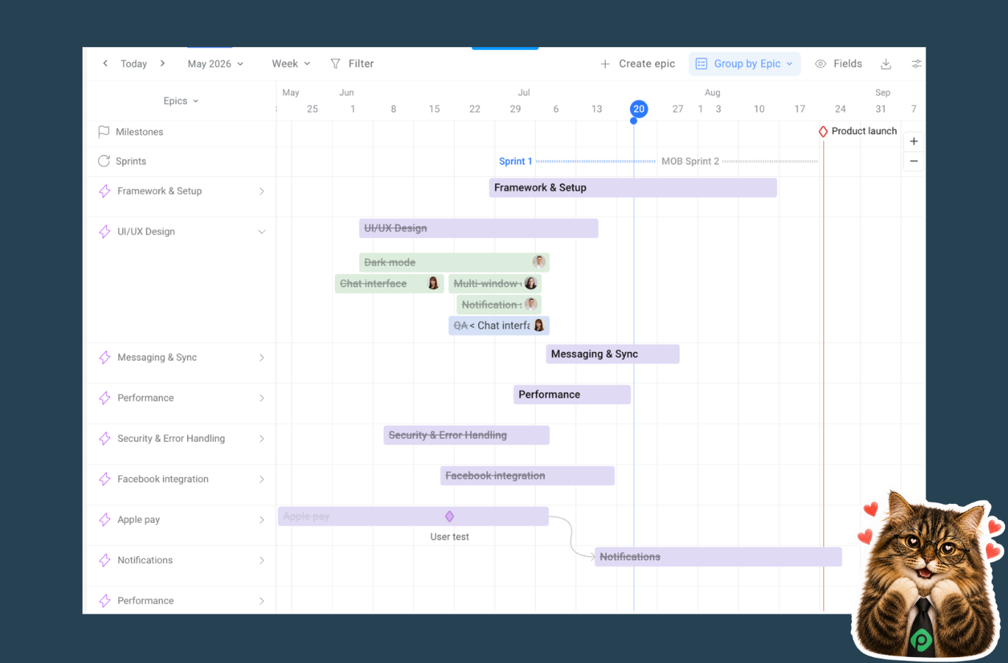
Task: Jump to Today in the timeline
Action: click(x=133, y=64)
